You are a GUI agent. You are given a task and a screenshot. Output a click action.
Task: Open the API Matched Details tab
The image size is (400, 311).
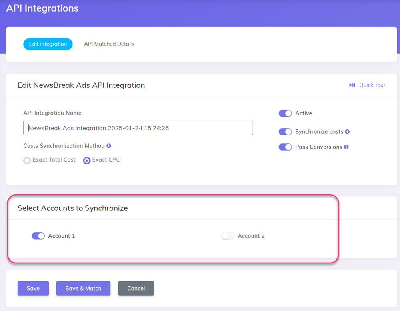(x=109, y=44)
